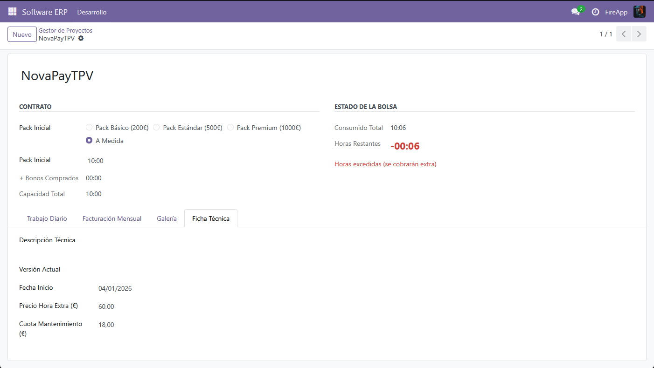Open the conversations chat icon
654x368 pixels.
(x=576, y=12)
